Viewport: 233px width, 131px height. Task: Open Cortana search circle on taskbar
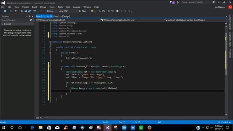coord(12,128)
